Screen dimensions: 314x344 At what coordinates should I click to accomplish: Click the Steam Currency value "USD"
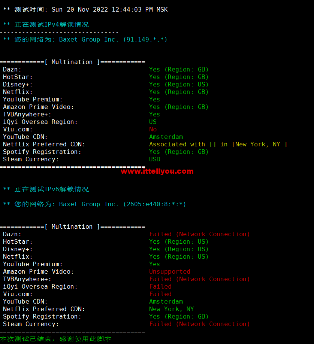155,159
